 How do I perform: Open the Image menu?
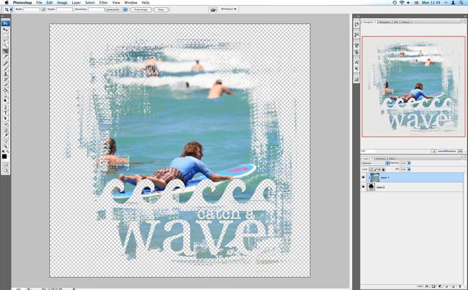pyautogui.click(x=62, y=2)
